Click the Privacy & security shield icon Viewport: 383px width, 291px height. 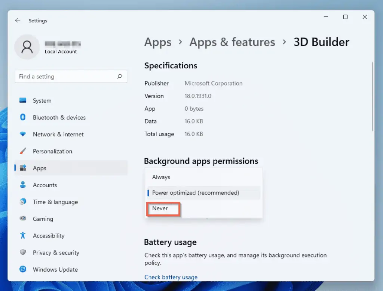point(23,253)
